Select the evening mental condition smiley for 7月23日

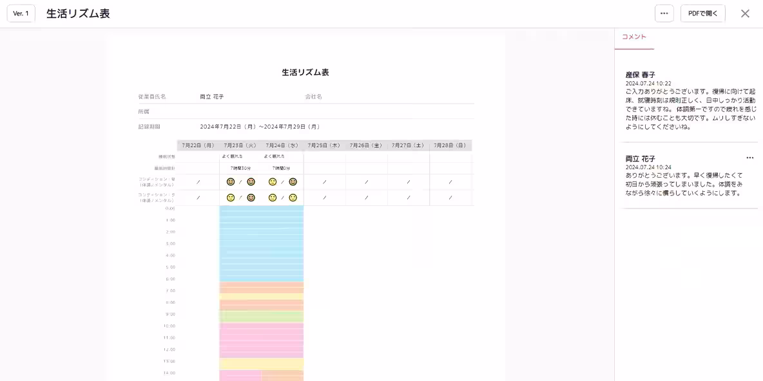(251, 198)
